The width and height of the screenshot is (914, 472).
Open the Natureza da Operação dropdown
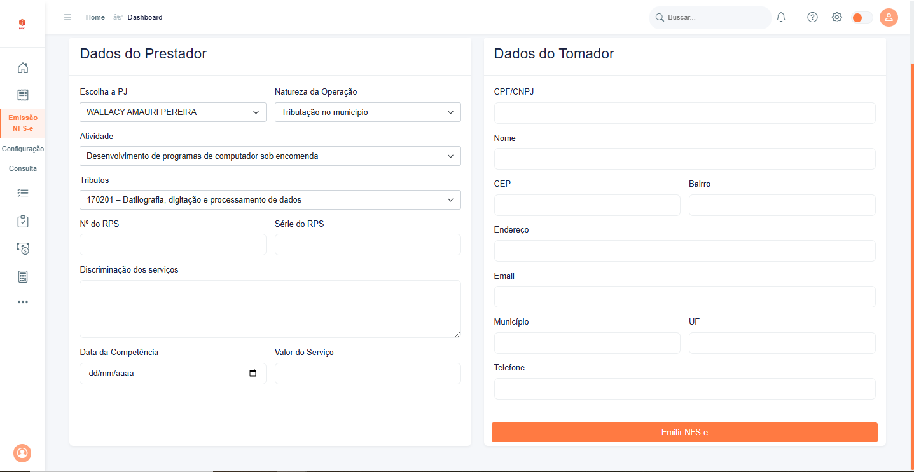[368, 112]
